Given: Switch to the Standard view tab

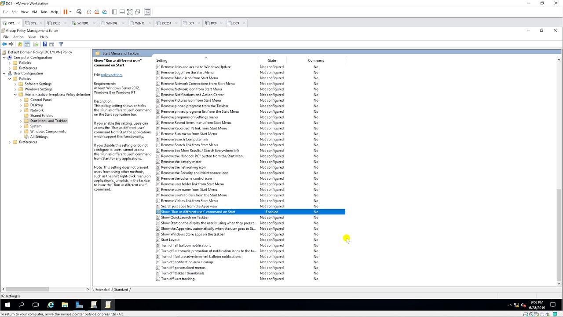Looking at the screenshot, I should point(121,290).
